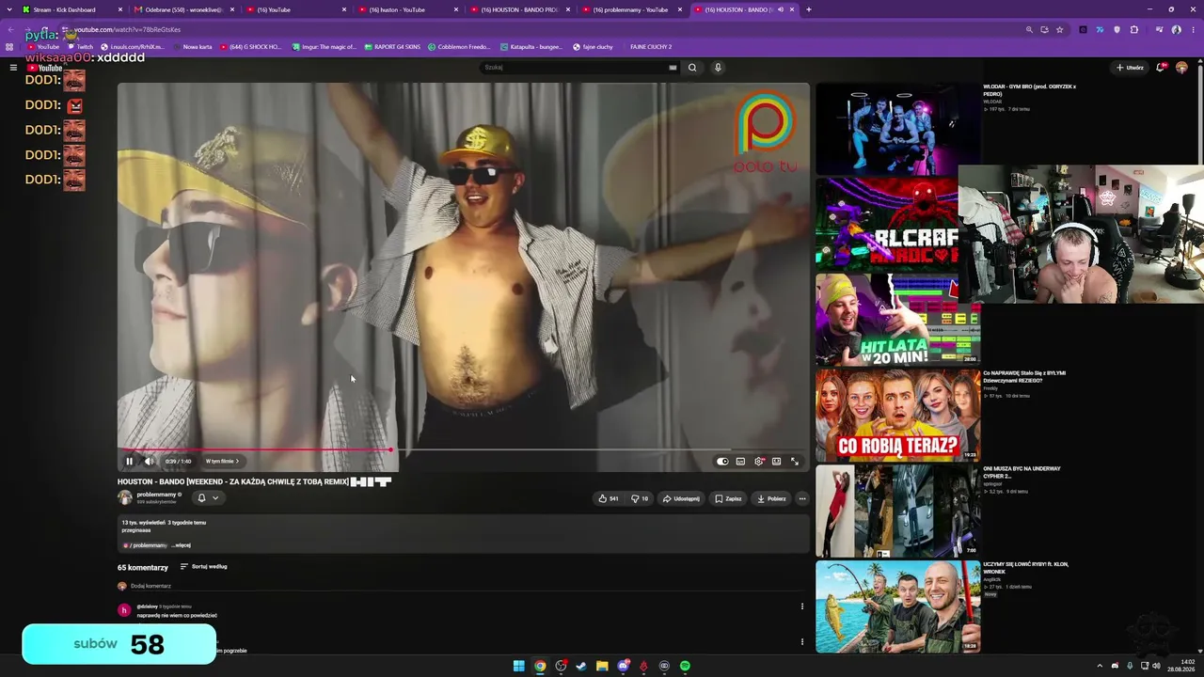Image resolution: width=1204 pixels, height=677 pixels.
Task: Open the Chrome profile avatar
Action: click(x=1176, y=29)
